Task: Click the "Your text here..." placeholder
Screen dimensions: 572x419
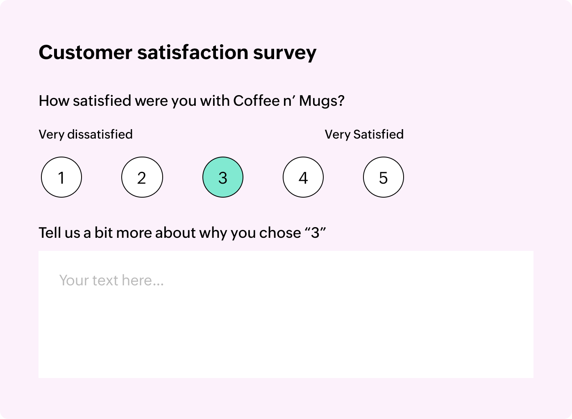Action: click(111, 280)
